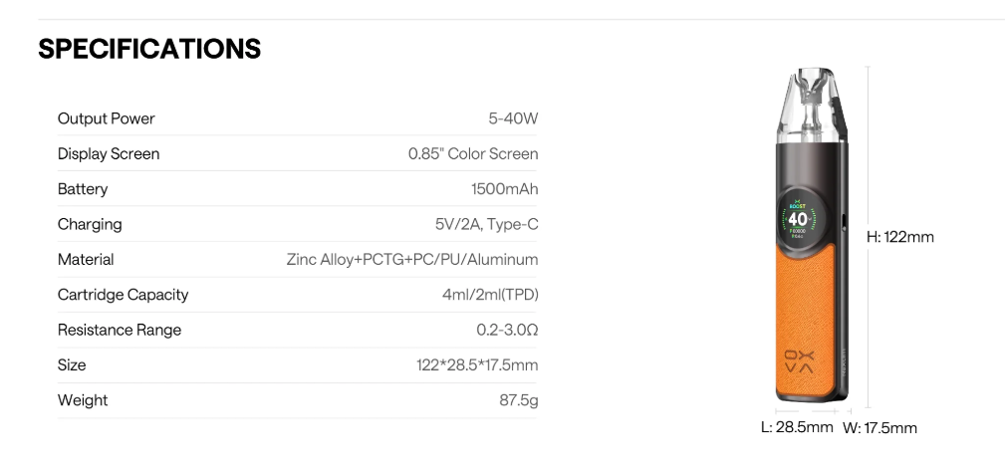
Task: Click the 5-40W output power value
Action: (513, 118)
